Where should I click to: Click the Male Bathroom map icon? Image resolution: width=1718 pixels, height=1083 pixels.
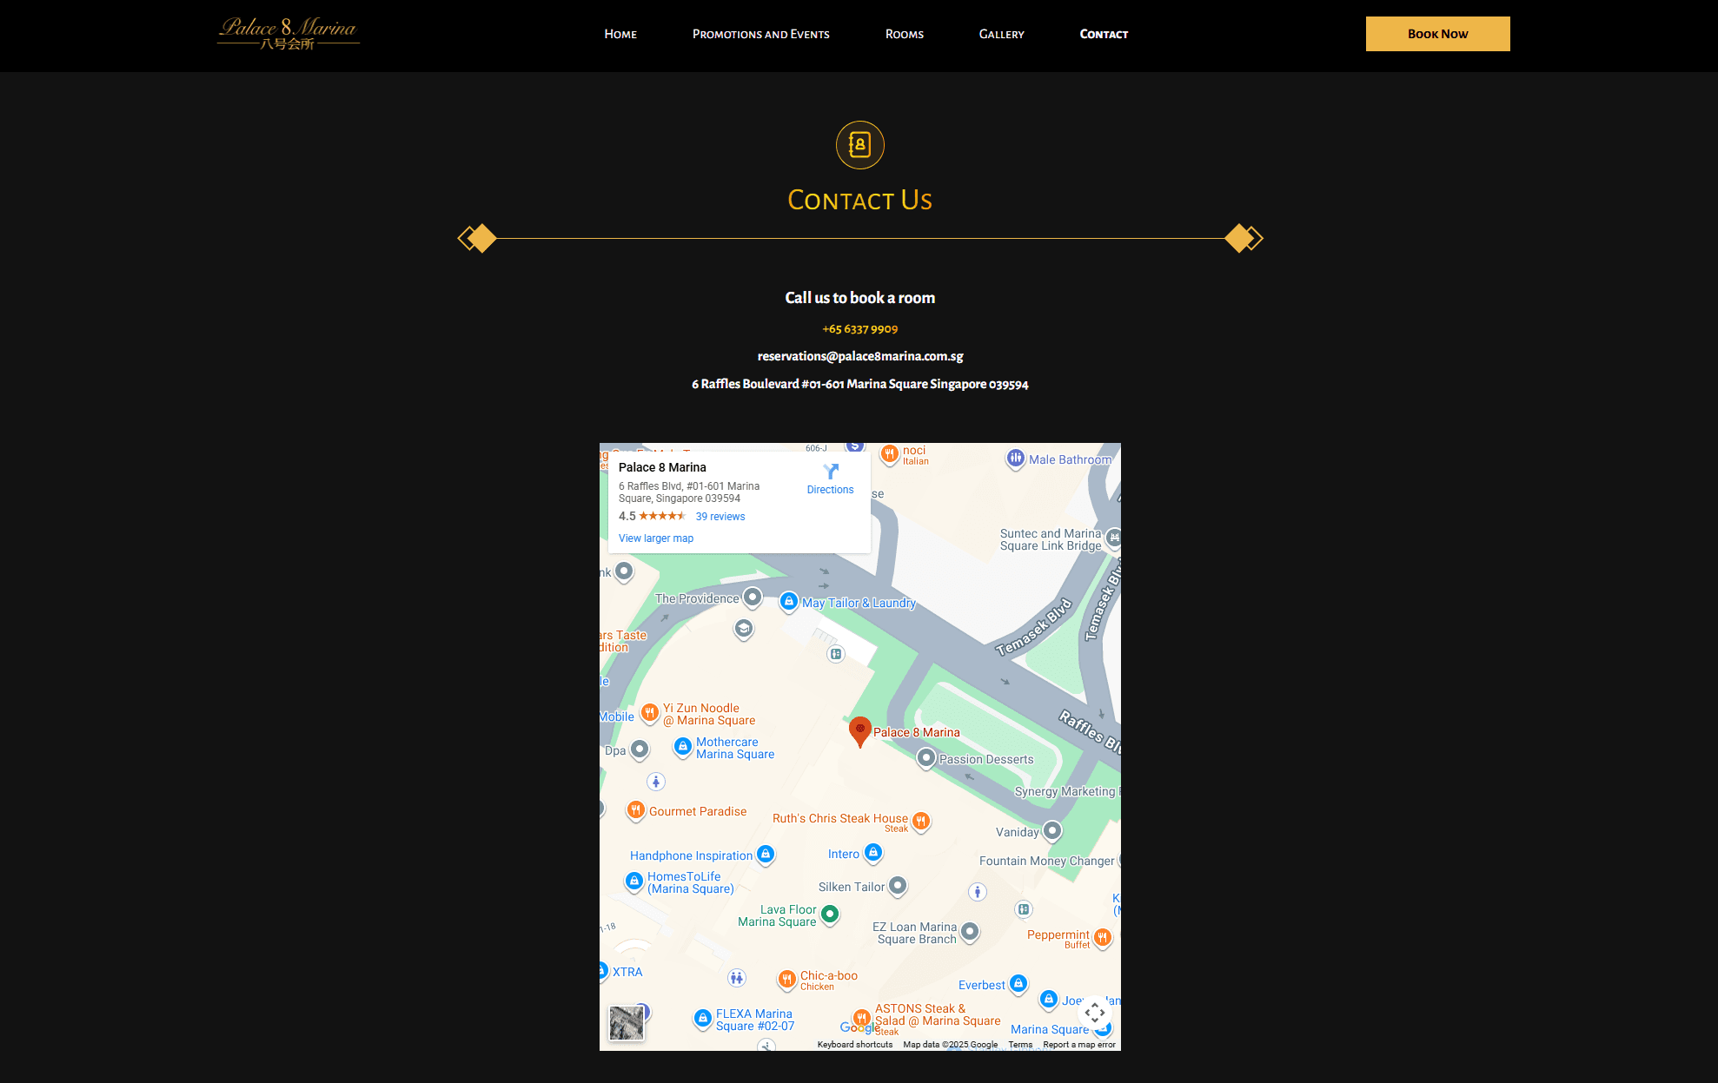pyautogui.click(x=1015, y=459)
